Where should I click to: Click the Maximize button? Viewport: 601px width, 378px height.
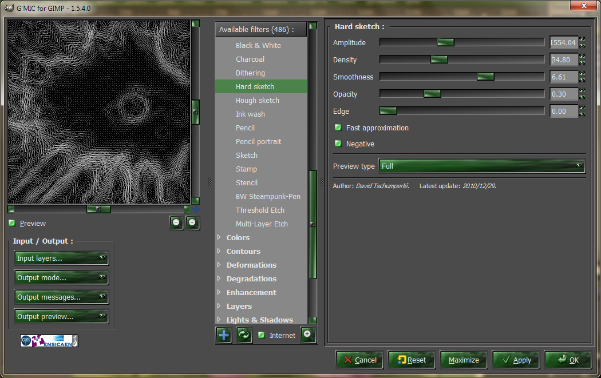(464, 360)
